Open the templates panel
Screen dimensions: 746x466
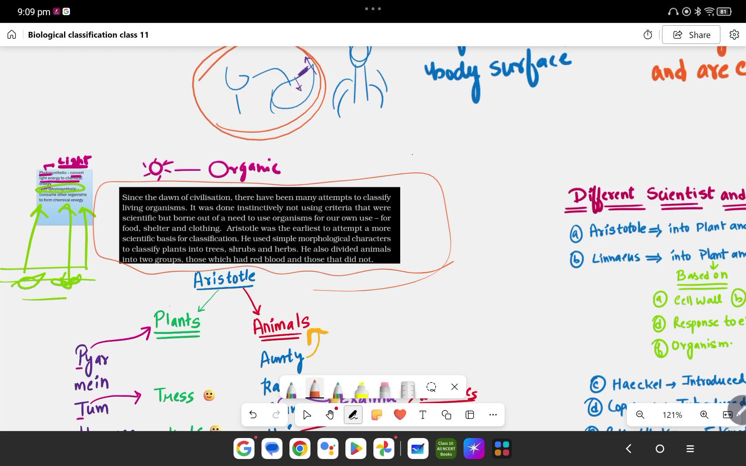pyautogui.click(x=470, y=415)
